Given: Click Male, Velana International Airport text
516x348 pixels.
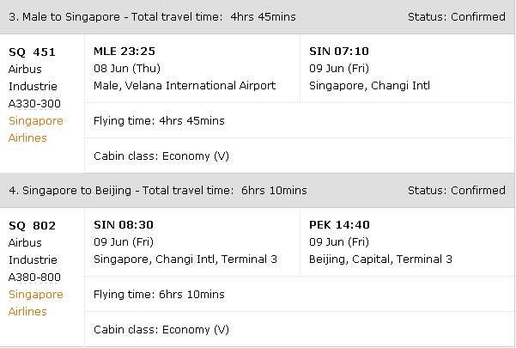Looking at the screenshot, I should pyautogui.click(x=185, y=85).
